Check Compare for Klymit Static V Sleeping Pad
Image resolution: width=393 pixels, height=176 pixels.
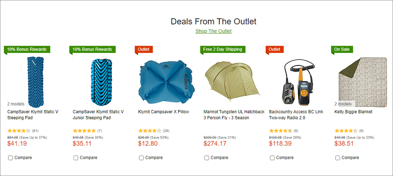[10, 158]
